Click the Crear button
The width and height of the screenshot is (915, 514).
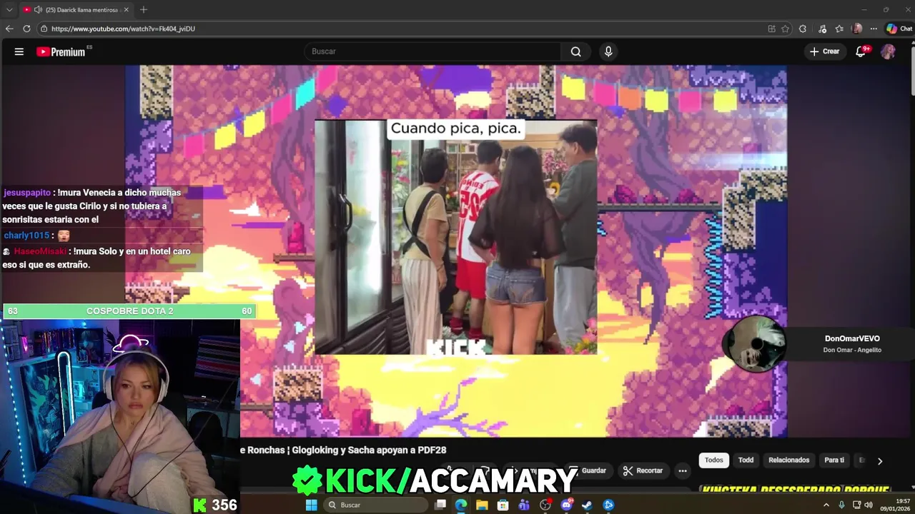[824, 51]
